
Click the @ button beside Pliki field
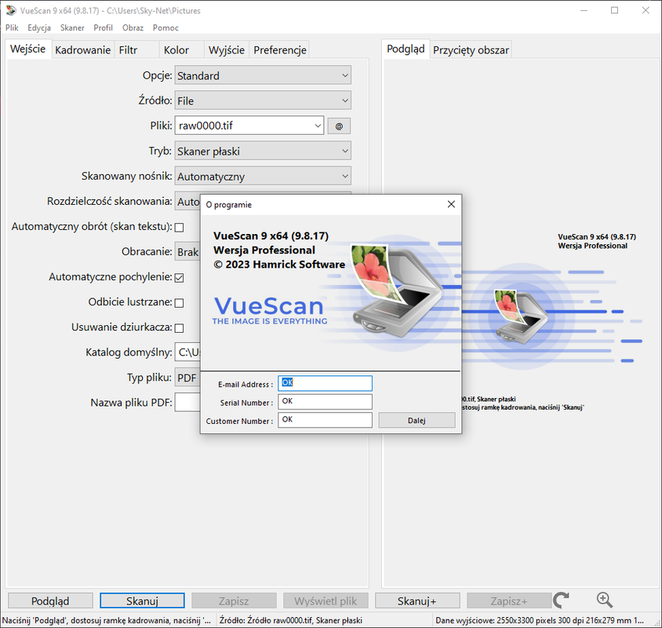click(339, 126)
